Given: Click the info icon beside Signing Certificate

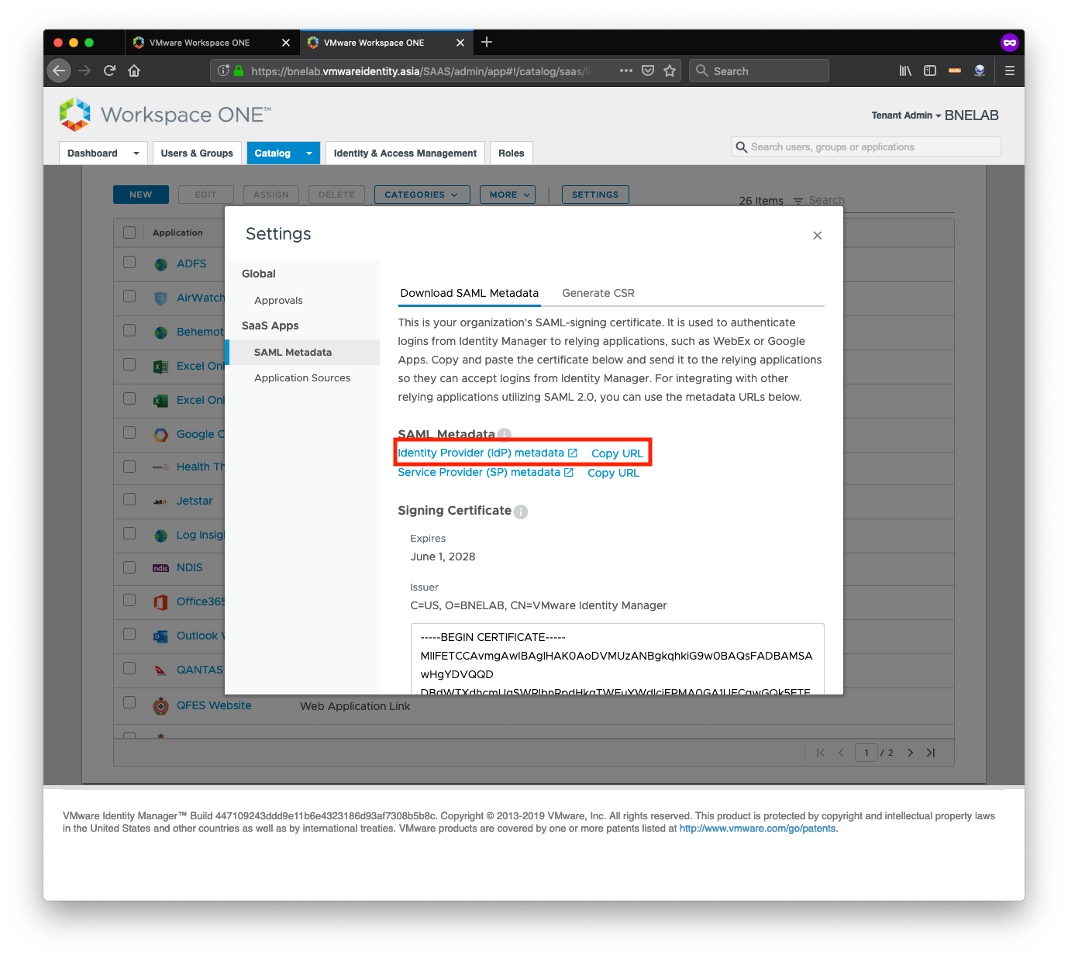Looking at the screenshot, I should tap(521, 512).
